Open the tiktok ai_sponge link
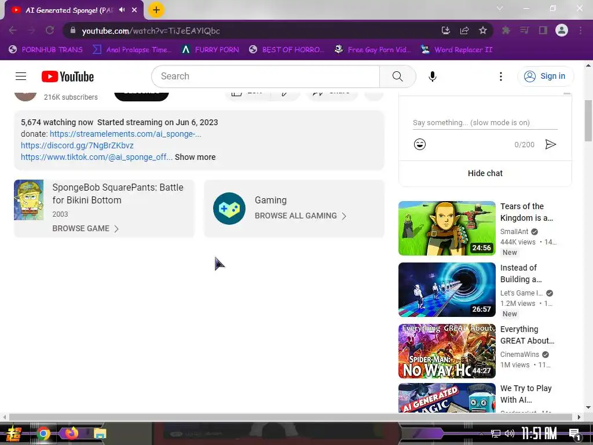Screen dimensions: 593x445 pyautogui.click(x=97, y=157)
